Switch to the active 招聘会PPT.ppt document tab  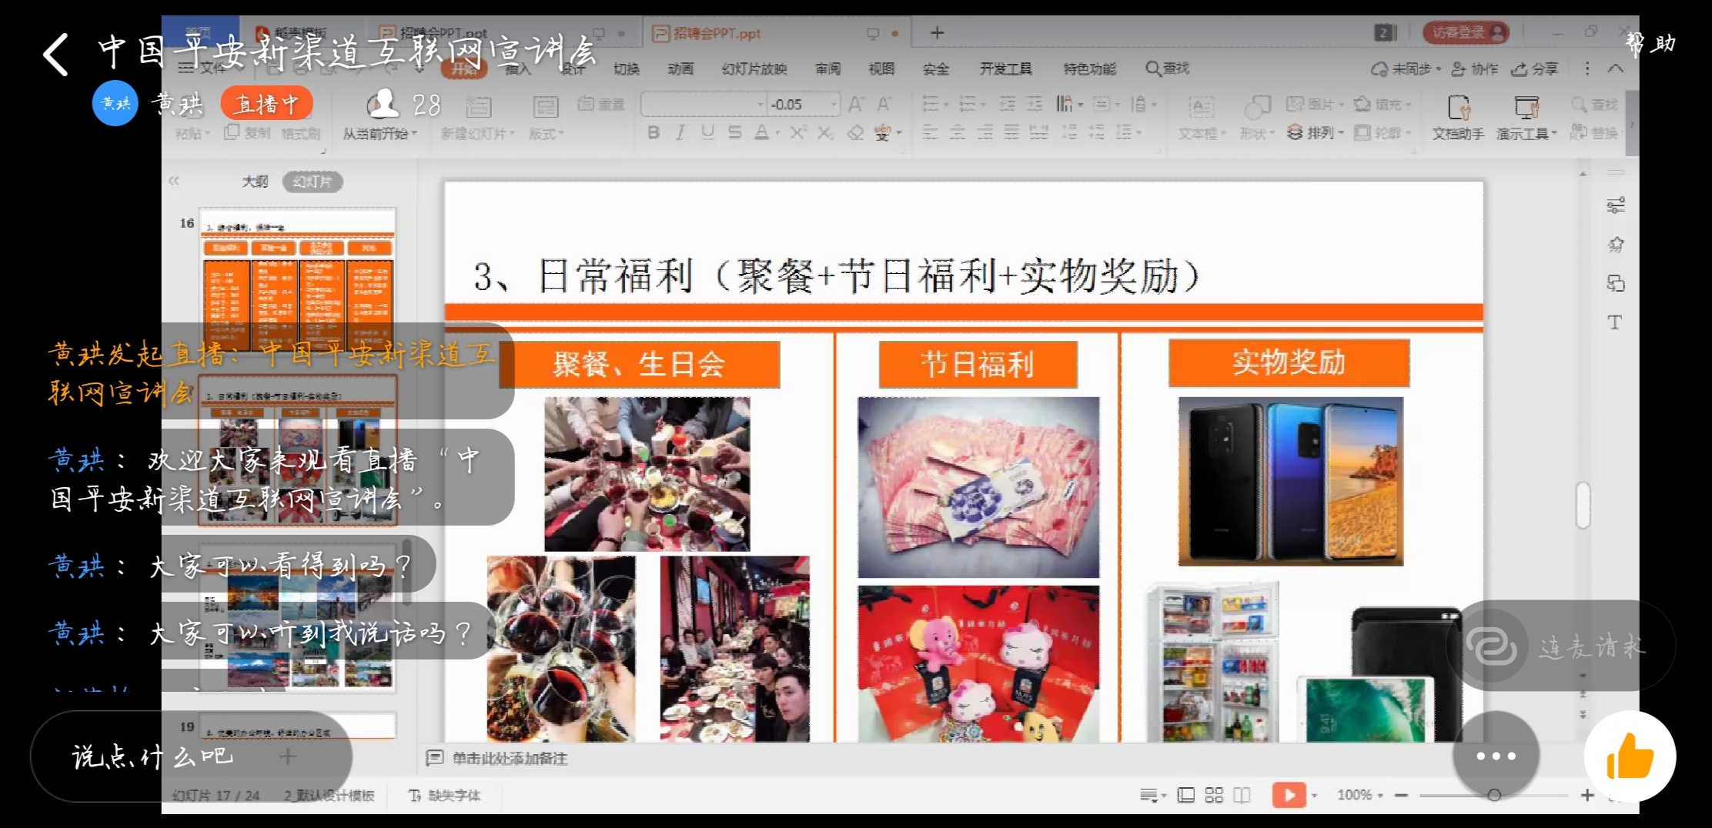pyautogui.click(x=777, y=33)
